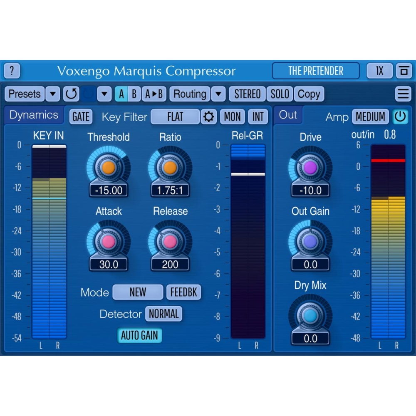Click the Threshold knob

click(109, 168)
